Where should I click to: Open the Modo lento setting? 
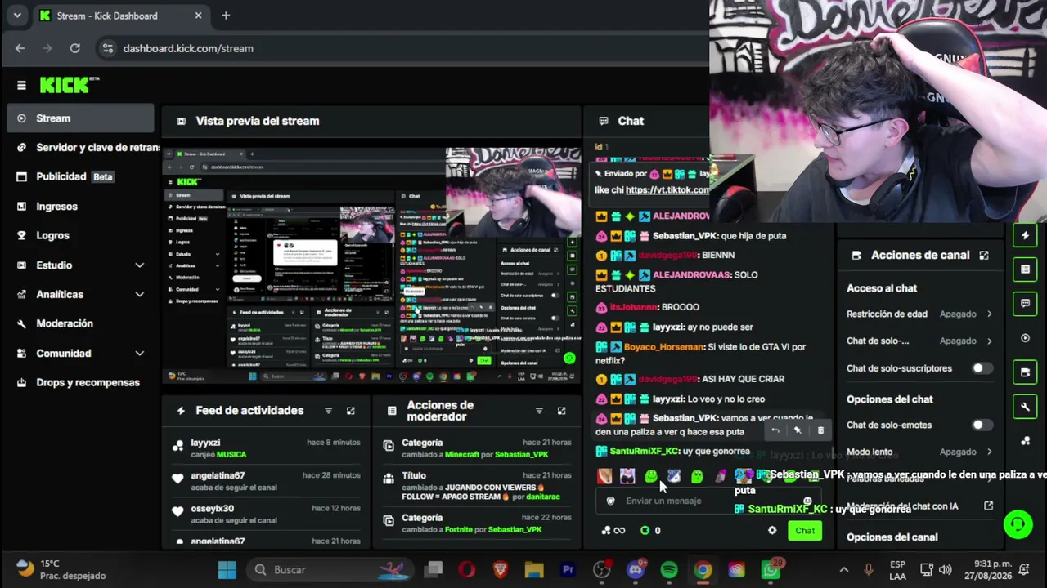[x=920, y=452]
